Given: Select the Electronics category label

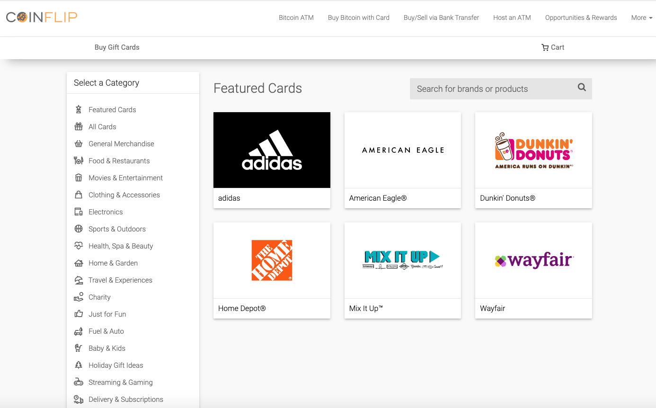Looking at the screenshot, I should point(106,212).
